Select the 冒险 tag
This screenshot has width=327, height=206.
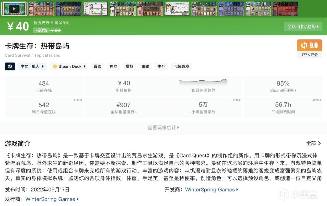coord(98,66)
